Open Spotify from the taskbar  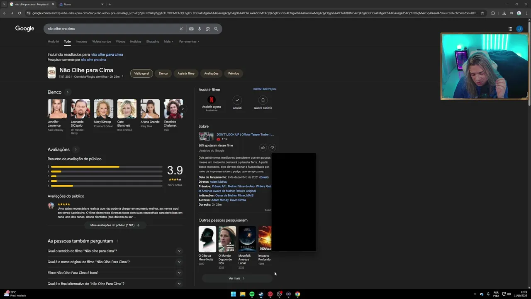(252, 294)
